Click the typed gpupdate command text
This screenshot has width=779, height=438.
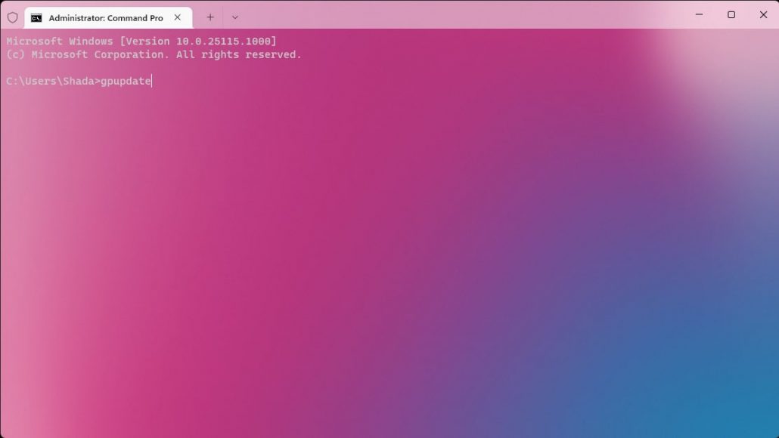coord(126,81)
